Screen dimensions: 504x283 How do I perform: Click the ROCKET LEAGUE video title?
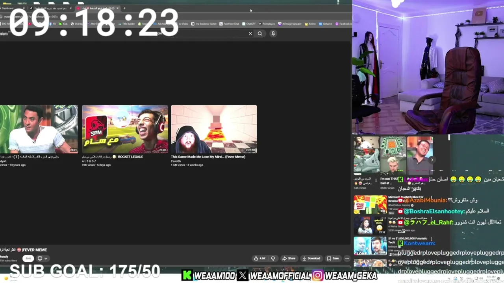point(112,156)
